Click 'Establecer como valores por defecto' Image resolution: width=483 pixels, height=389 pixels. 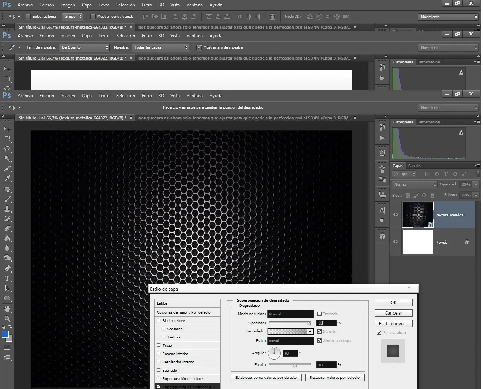[x=266, y=377]
